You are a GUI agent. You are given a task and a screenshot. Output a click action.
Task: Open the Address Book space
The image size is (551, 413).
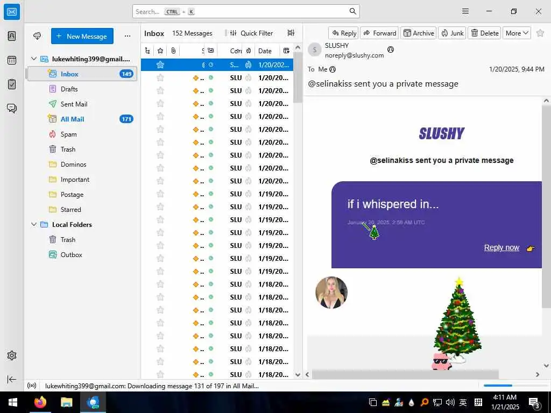click(12, 36)
